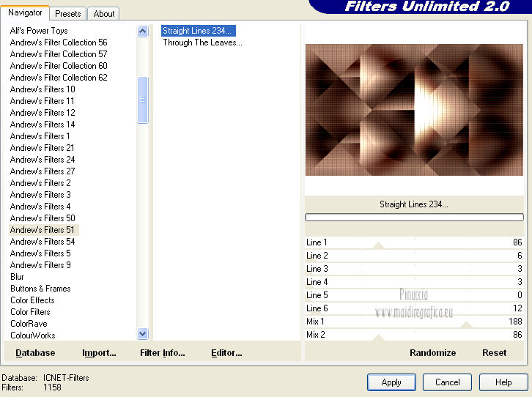The height and width of the screenshot is (397, 532).
Task: Select ColorRave category
Action: coord(29,324)
